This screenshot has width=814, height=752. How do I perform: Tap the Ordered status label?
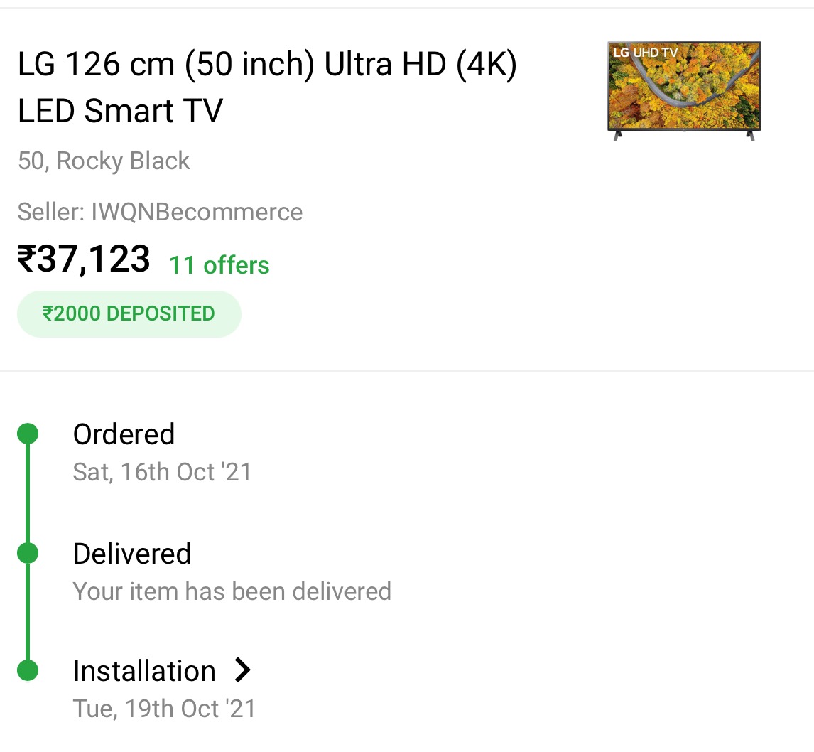coord(124,434)
